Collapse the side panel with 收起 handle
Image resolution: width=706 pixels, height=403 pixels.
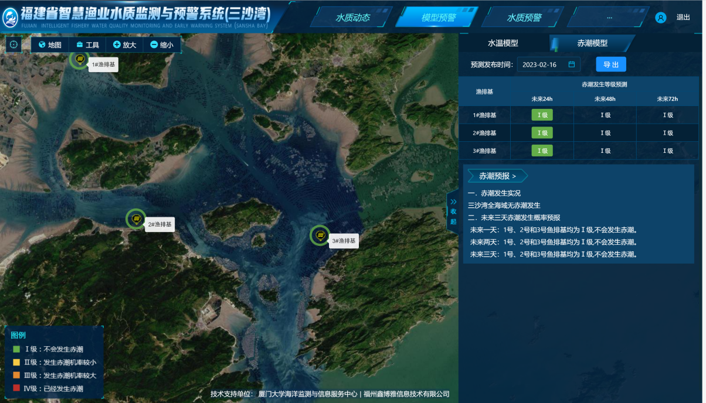tap(453, 212)
